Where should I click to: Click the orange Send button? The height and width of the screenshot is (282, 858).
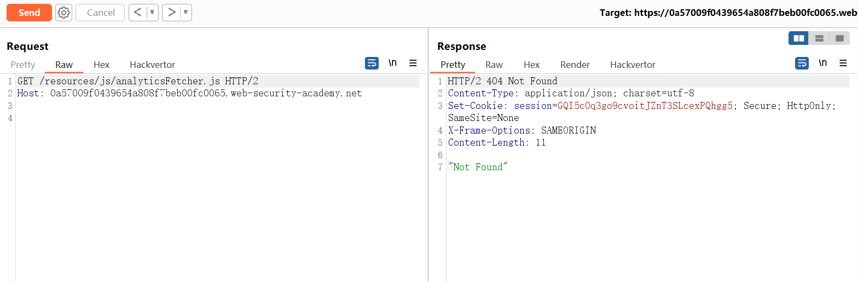29,13
